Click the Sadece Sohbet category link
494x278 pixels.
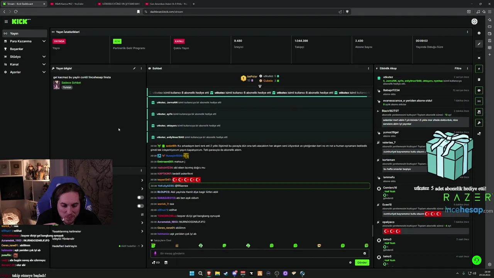pyautogui.click(x=71, y=83)
